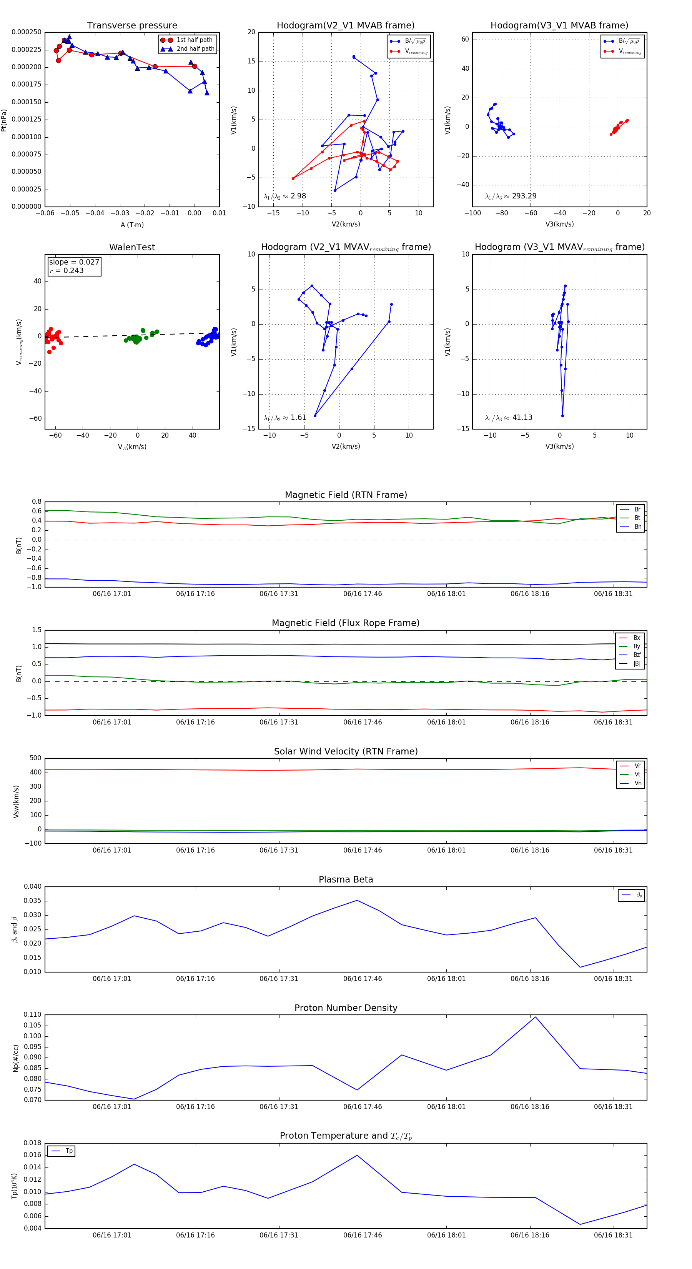Select the "Vsw(km/s)" y-axis label
Screen dimensions: 692x1269
16,801
